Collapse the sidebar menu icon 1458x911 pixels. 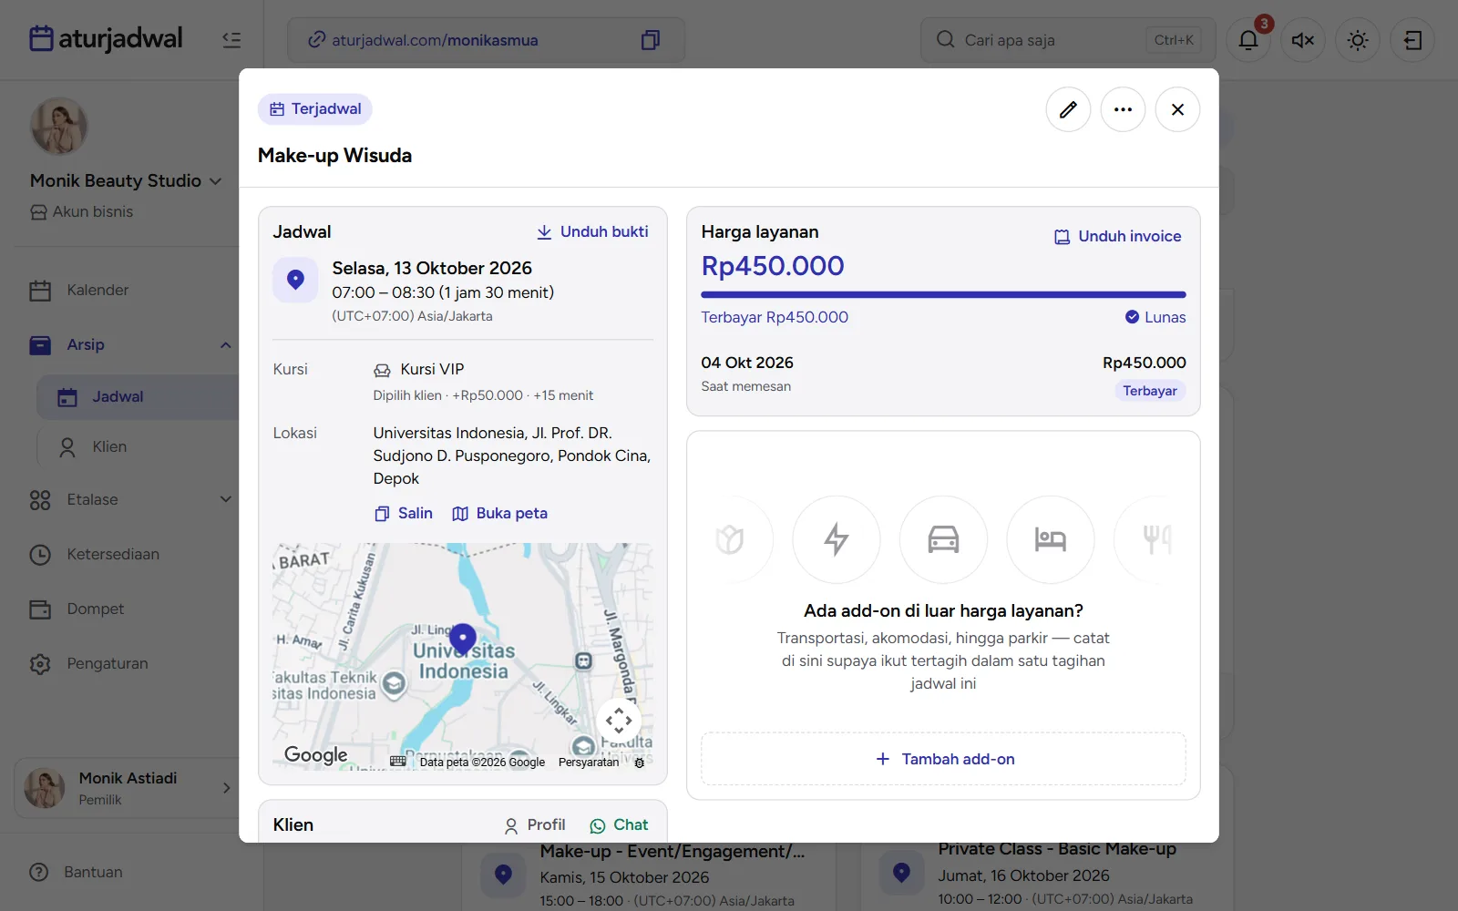click(231, 39)
